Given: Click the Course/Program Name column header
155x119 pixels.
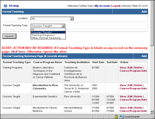Looking at the screenshot, I should 47,62.
